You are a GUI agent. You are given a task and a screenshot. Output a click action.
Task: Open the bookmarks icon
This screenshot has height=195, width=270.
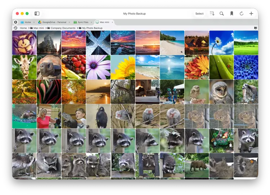click(231, 14)
